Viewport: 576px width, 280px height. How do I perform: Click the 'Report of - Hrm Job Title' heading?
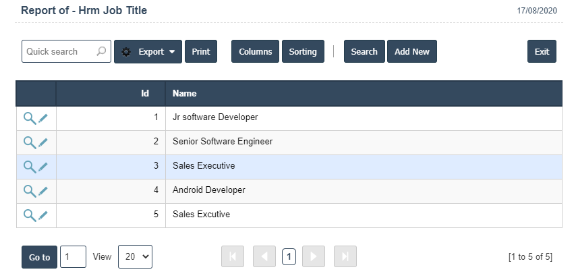point(84,10)
